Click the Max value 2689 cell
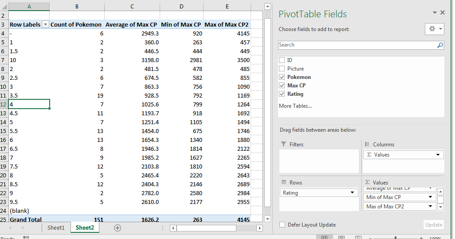Screen dimensions: 455x239 pos(227,184)
